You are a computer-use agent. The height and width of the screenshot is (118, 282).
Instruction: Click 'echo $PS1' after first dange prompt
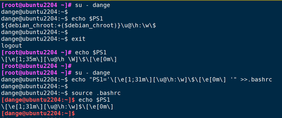coord(87,19)
